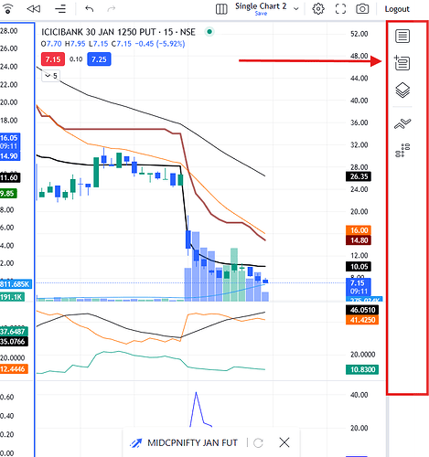
Task: Click the blue 7.25 buy price button
Action: coord(99,59)
